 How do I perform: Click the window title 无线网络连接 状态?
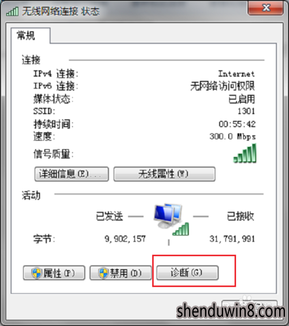(x=61, y=11)
